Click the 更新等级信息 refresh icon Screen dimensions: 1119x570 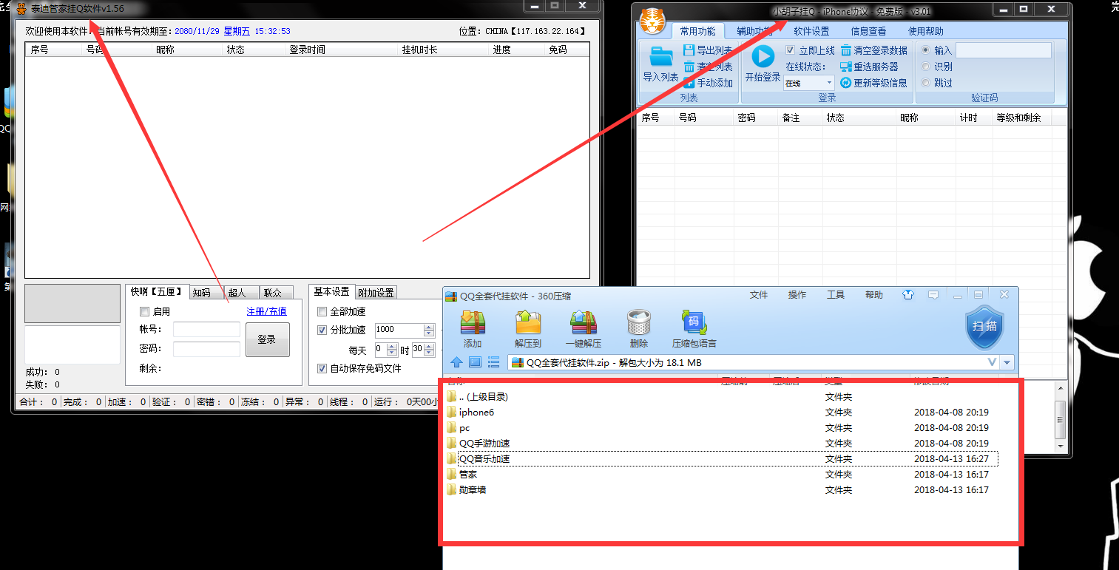pos(846,83)
